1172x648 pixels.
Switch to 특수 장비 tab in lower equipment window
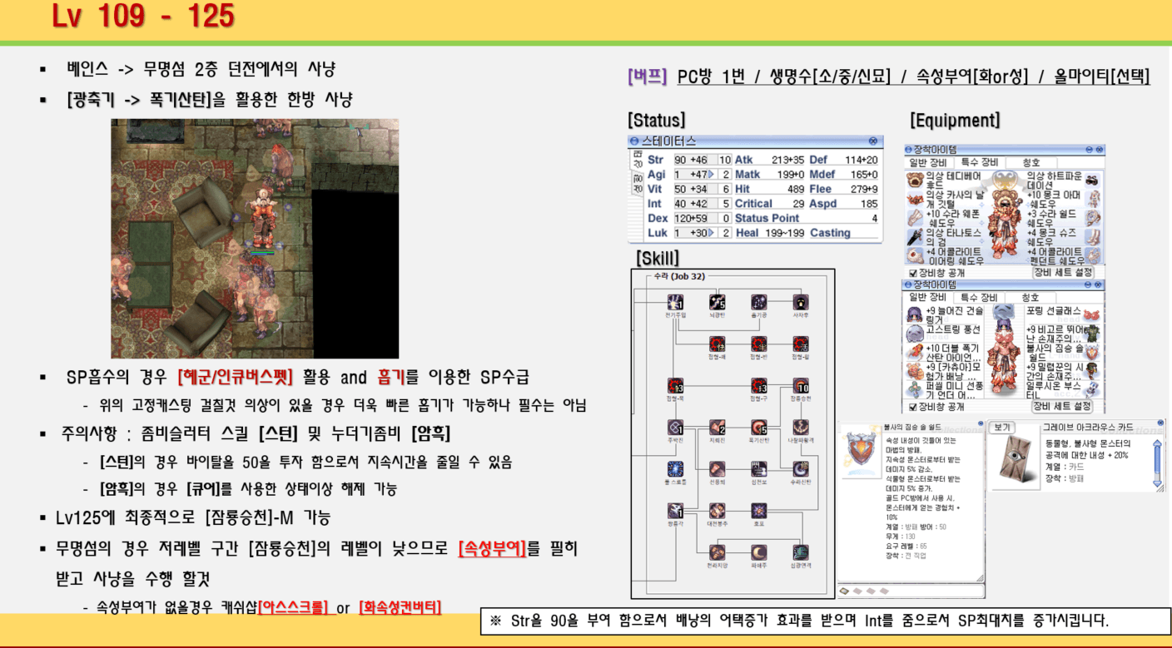coord(978,297)
